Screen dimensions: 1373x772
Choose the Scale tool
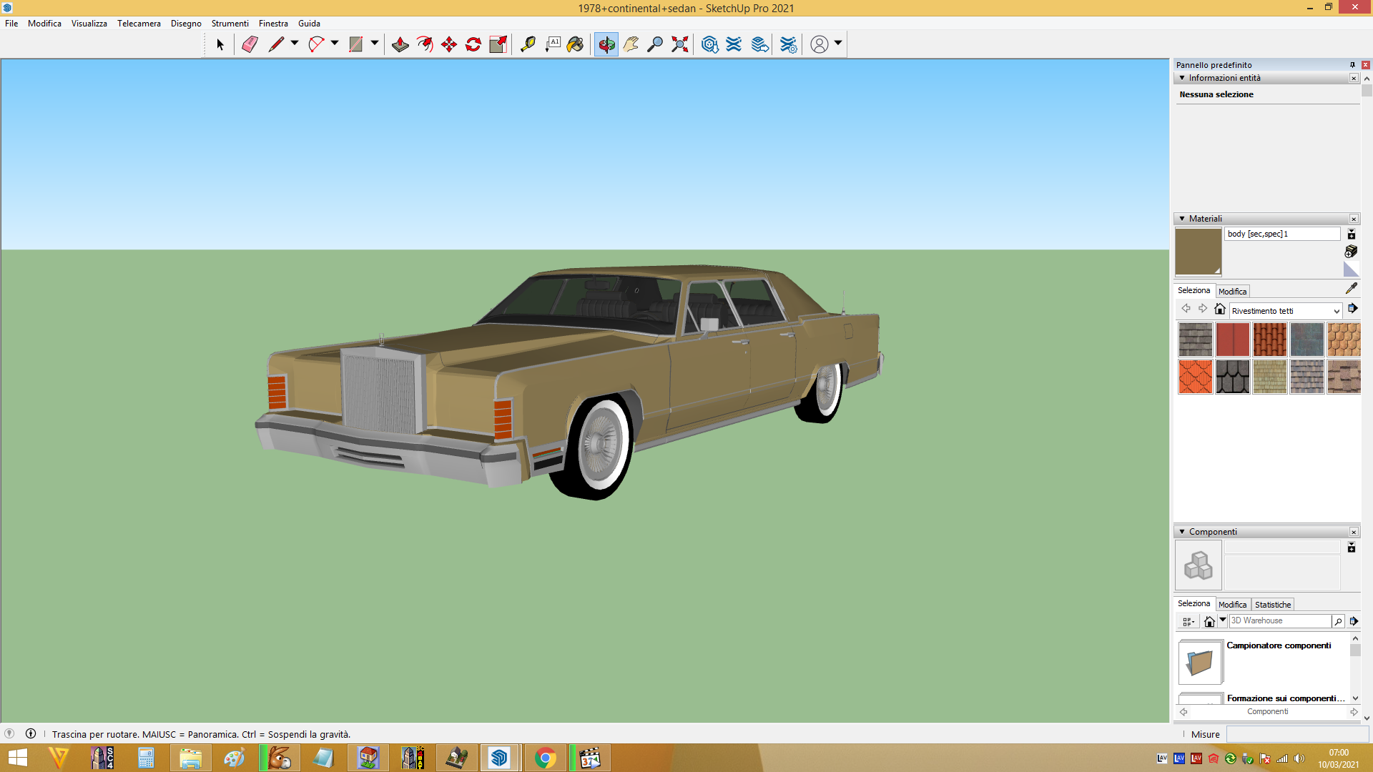tap(498, 44)
